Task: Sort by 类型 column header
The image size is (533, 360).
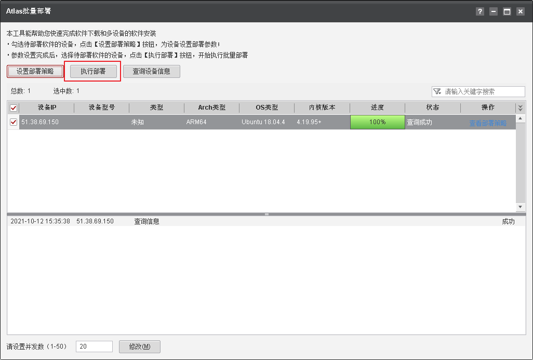Action: coord(157,108)
